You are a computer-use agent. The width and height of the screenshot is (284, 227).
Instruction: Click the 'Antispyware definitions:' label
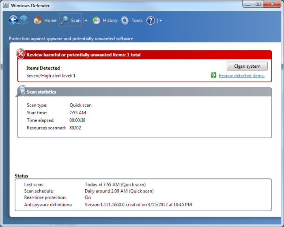click(48, 205)
